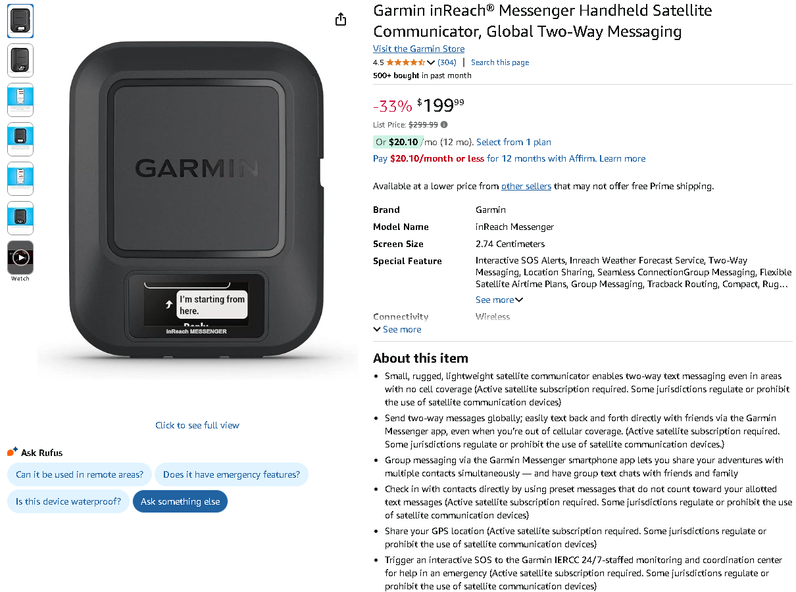This screenshot has height=592, width=796.
Task: Expand special features with See more
Action: [499, 300]
